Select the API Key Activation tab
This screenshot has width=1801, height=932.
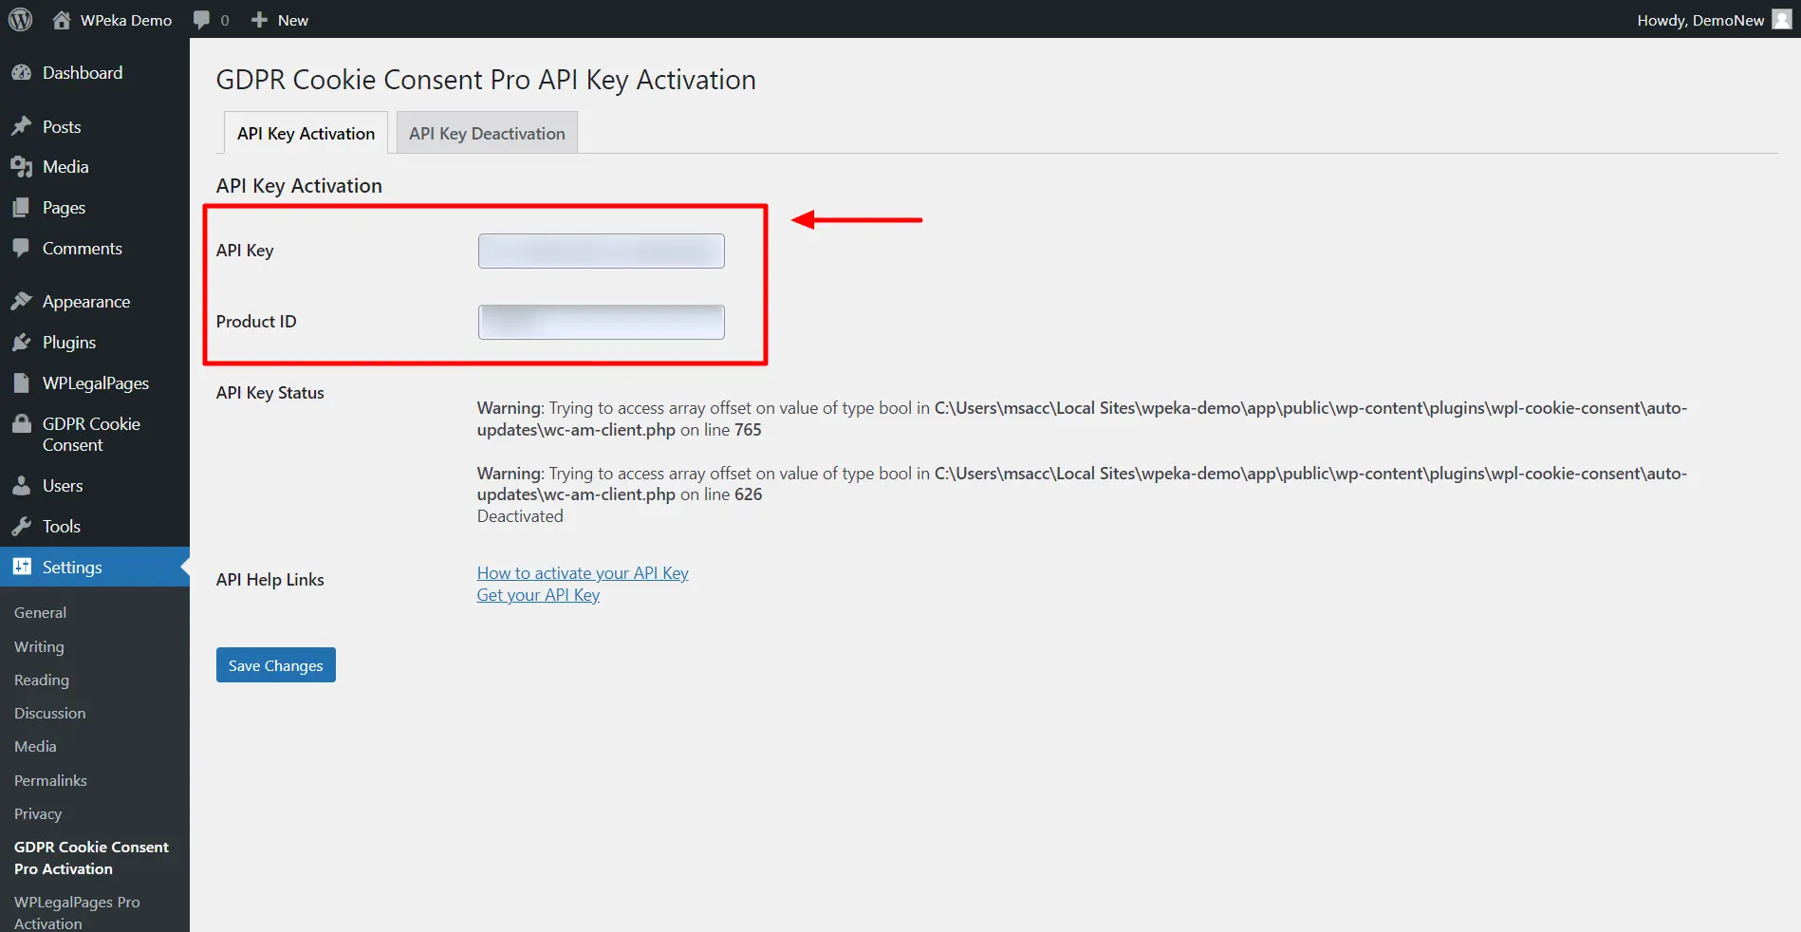click(305, 133)
